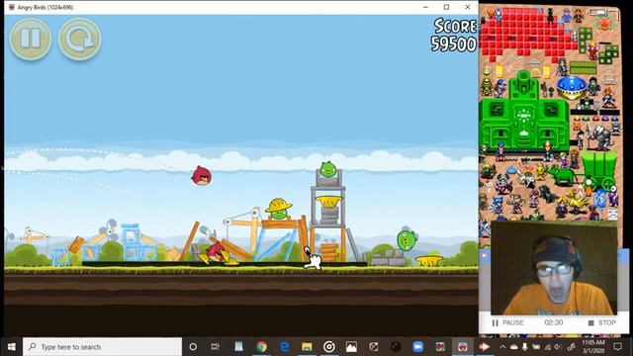Click the green wagon sprite on the wallpaper

click(599, 169)
